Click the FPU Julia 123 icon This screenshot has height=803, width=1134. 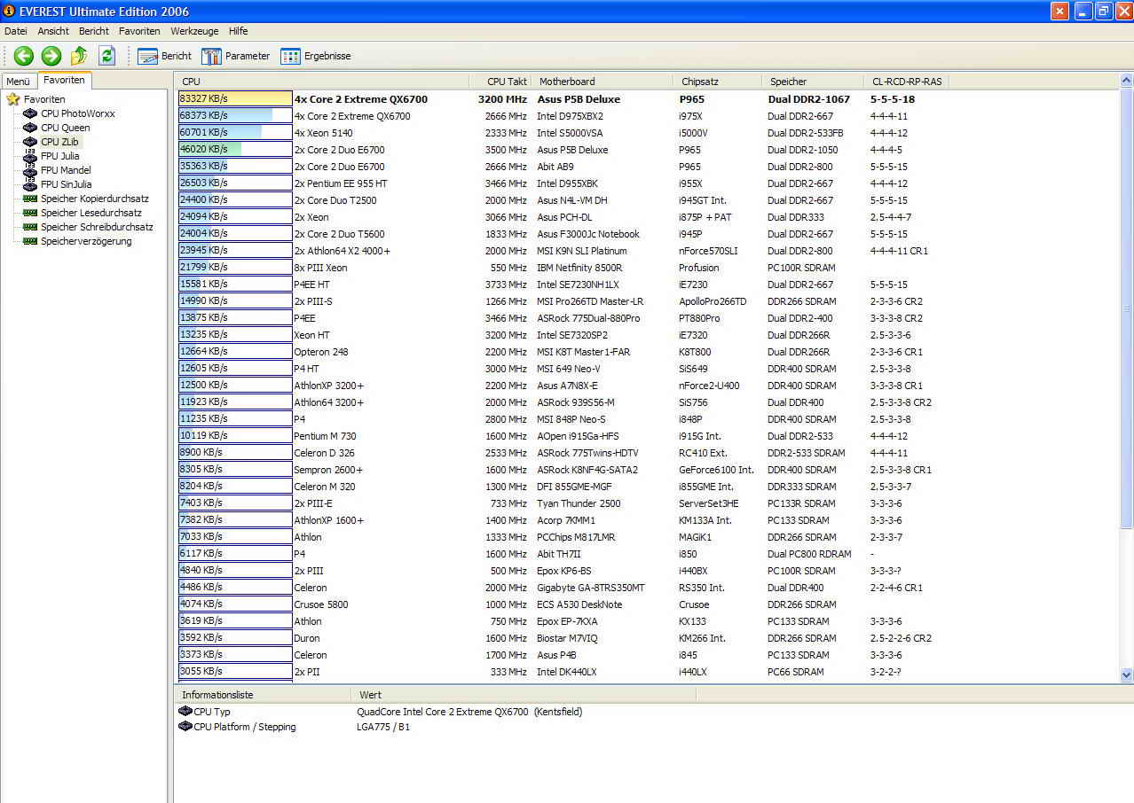pyautogui.click(x=30, y=156)
